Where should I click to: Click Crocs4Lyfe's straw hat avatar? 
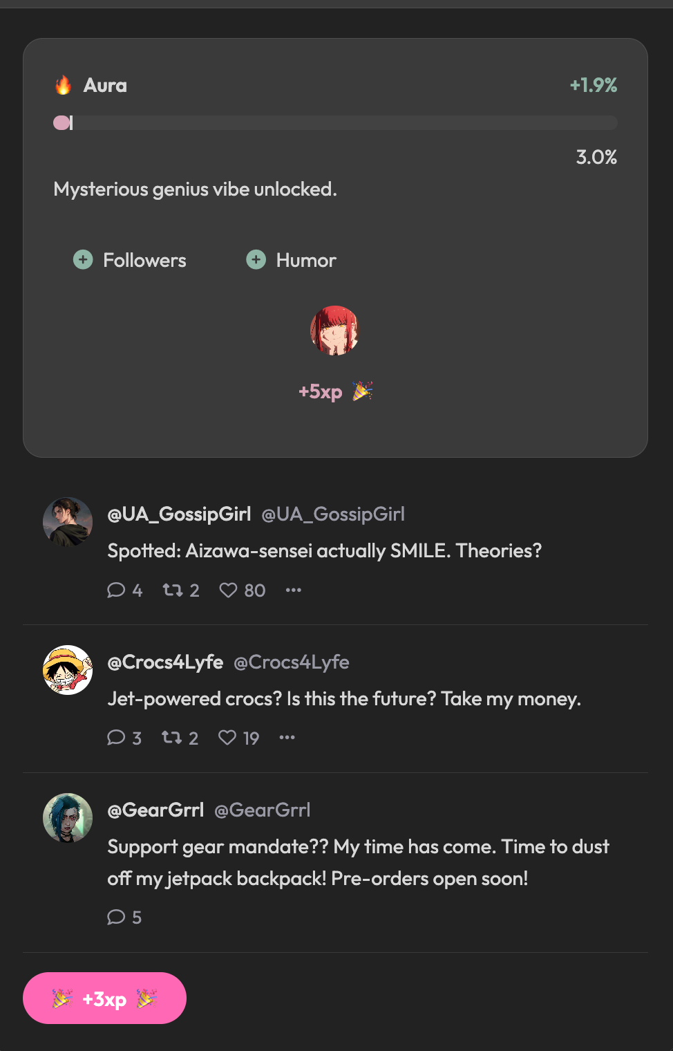click(68, 670)
